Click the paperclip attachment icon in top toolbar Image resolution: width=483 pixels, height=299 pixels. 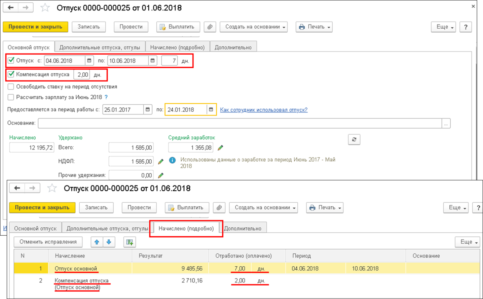(x=210, y=27)
